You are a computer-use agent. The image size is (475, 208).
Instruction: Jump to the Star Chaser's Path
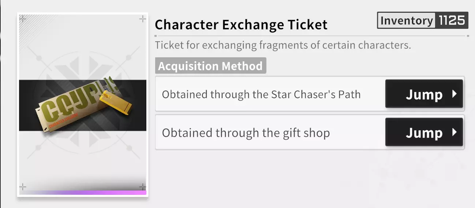click(x=424, y=95)
